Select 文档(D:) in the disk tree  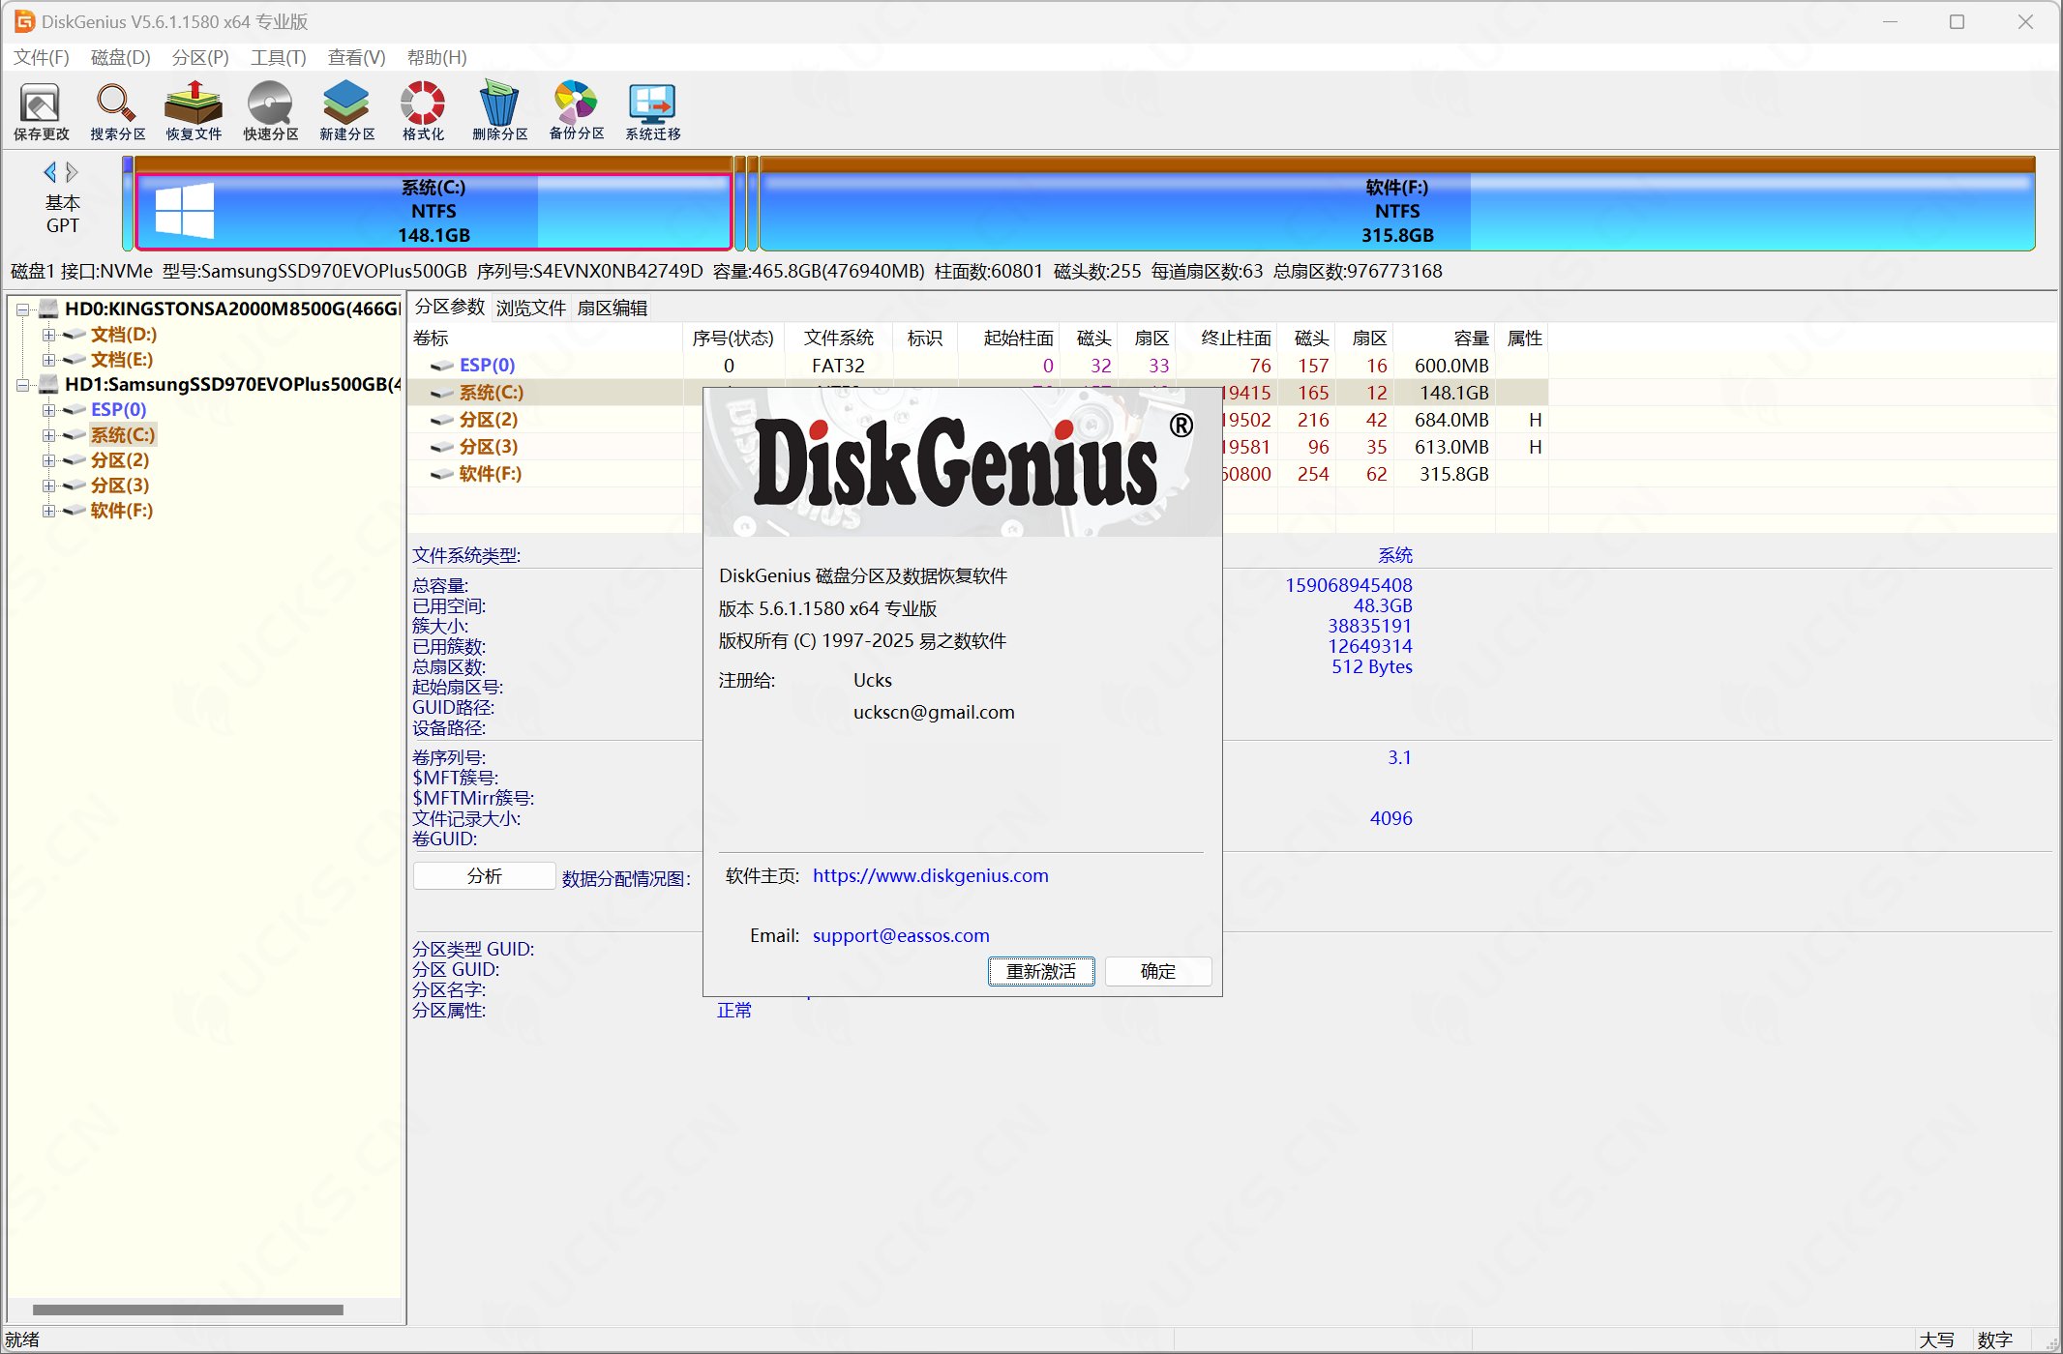[x=124, y=335]
